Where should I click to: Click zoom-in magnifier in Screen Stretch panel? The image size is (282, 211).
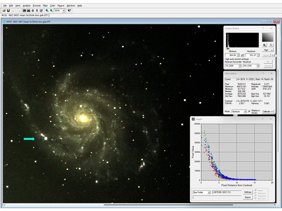click(x=265, y=45)
